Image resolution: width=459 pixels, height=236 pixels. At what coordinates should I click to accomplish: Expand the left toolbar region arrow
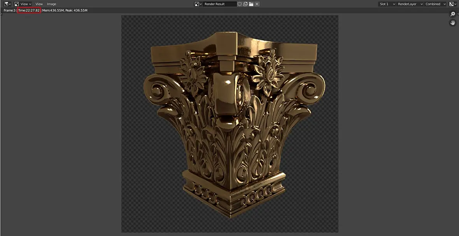pyautogui.click(x=1, y=14)
